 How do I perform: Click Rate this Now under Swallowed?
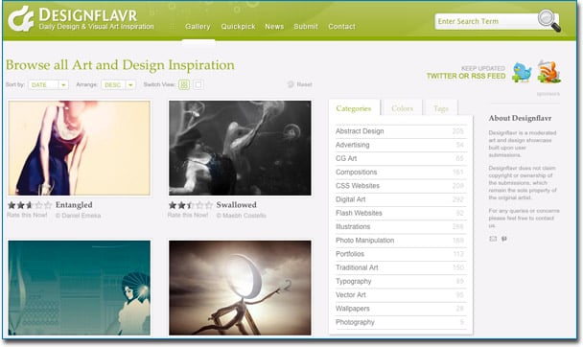coord(188,215)
